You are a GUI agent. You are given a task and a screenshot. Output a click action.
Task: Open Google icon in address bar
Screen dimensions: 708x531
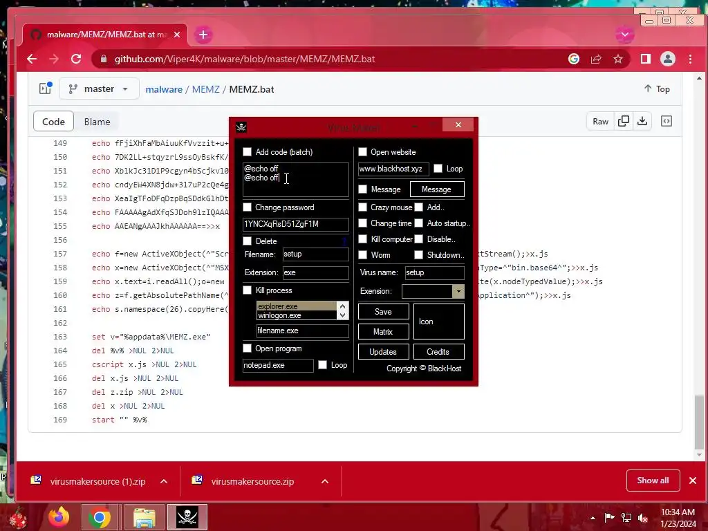[573, 59]
